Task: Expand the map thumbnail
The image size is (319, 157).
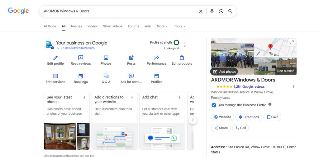Action: coord(292,43)
